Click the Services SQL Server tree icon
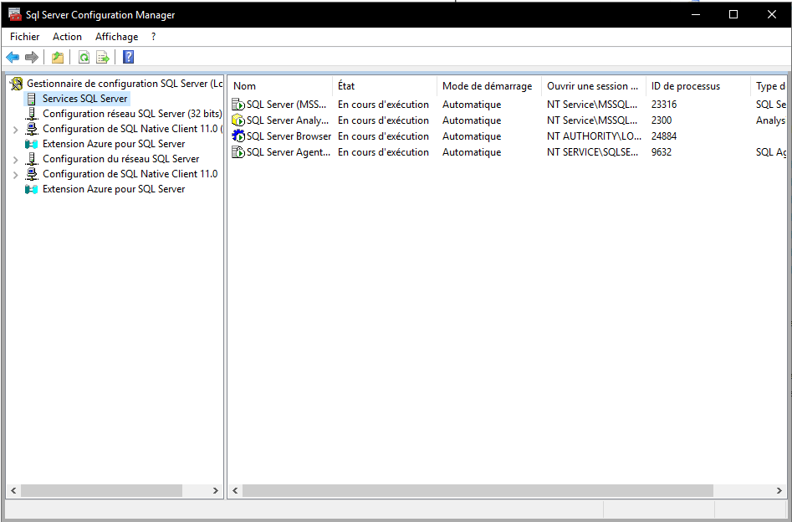The image size is (792, 522). (x=32, y=98)
